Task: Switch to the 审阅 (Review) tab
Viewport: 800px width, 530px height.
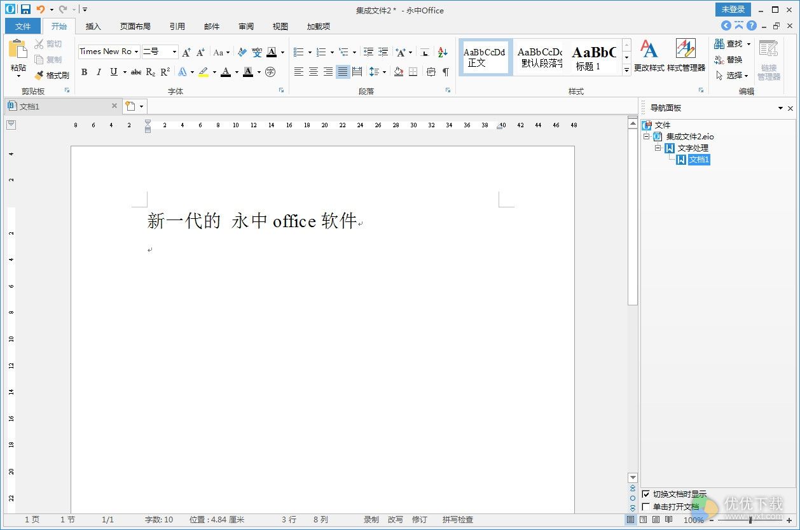Action: (246, 26)
